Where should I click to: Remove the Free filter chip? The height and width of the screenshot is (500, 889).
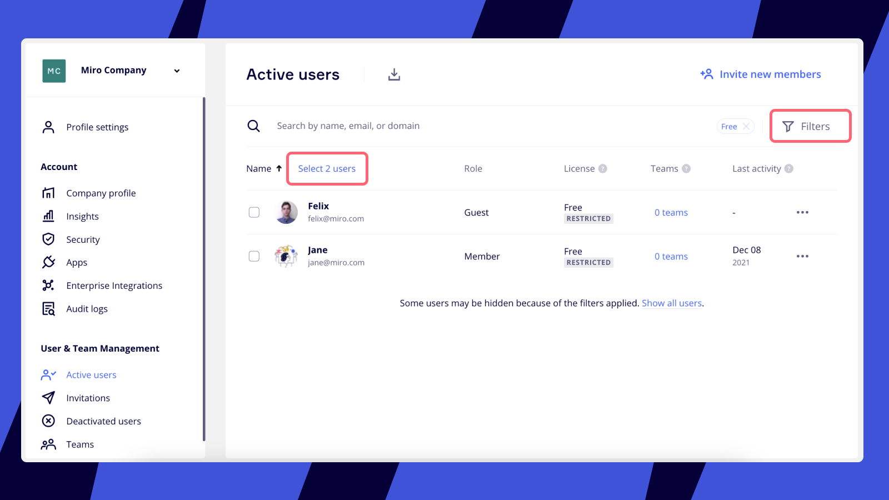746,127
